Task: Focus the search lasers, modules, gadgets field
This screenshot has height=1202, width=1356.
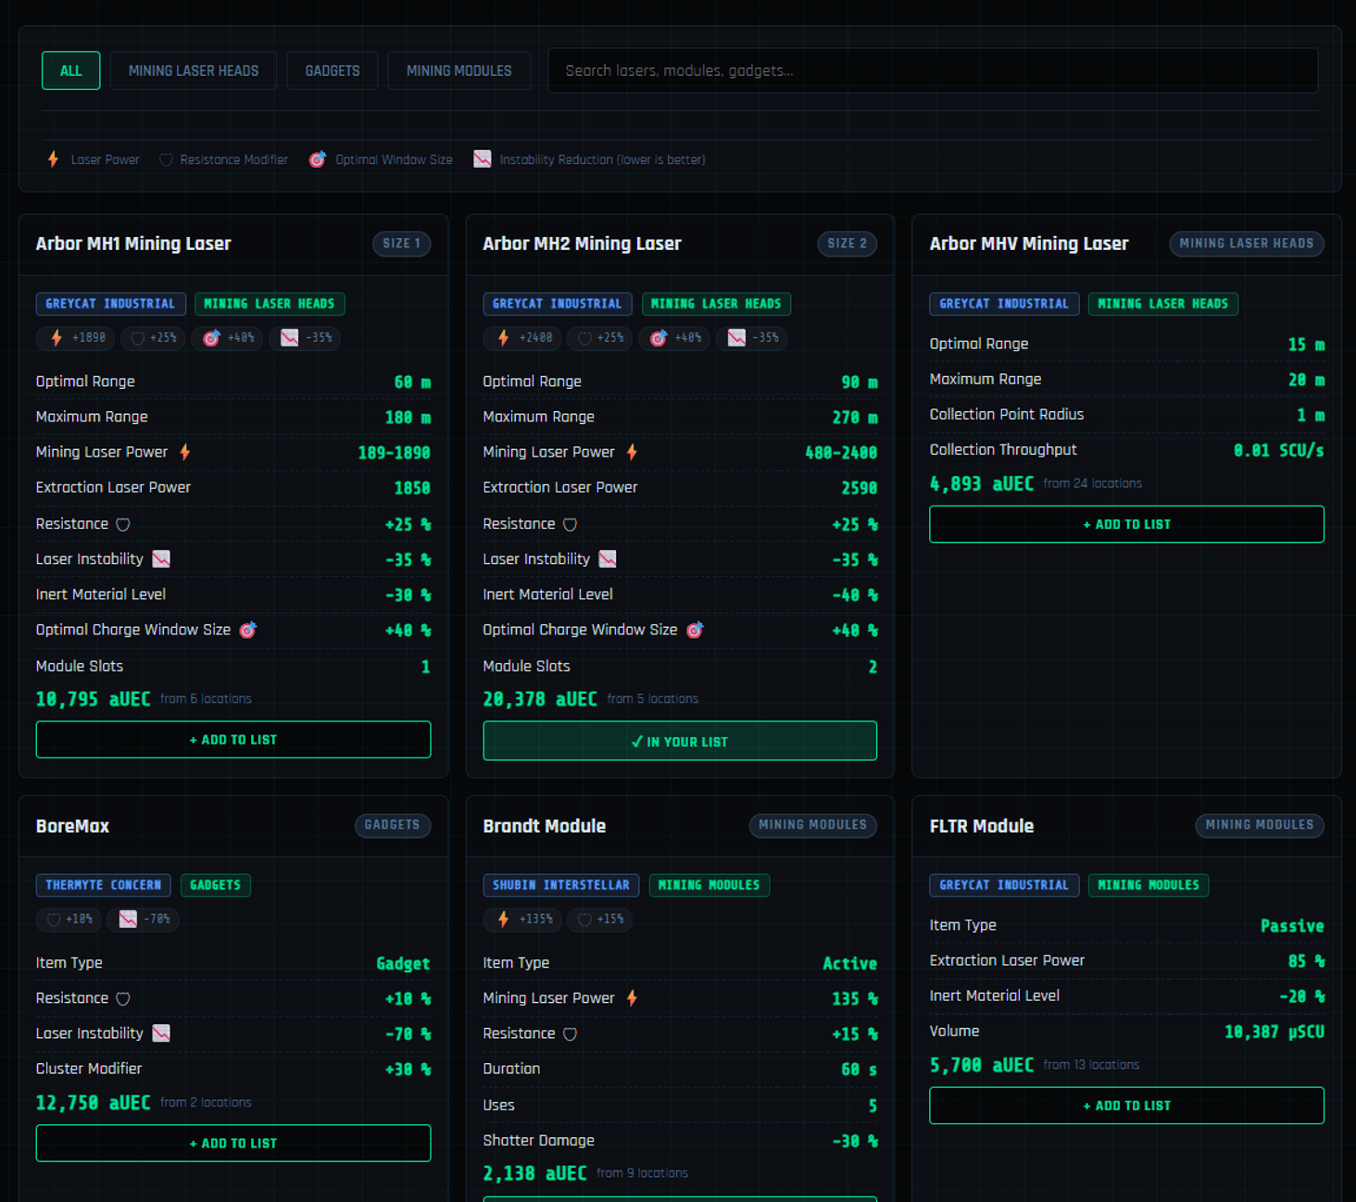Action: 933,70
